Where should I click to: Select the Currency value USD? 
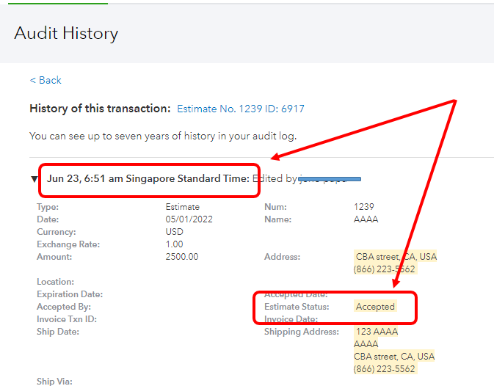pyautogui.click(x=175, y=232)
